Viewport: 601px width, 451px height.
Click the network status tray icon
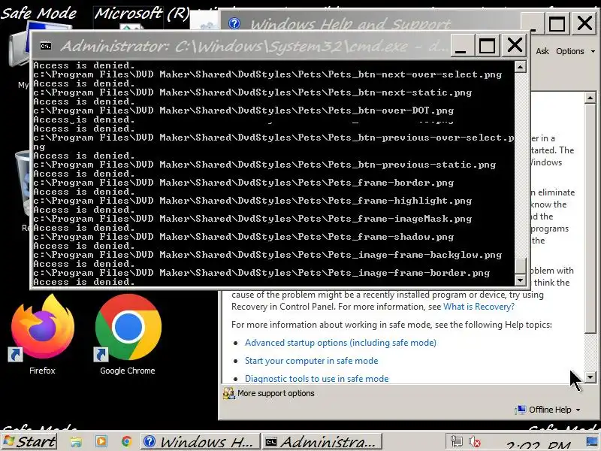pyautogui.click(x=457, y=442)
